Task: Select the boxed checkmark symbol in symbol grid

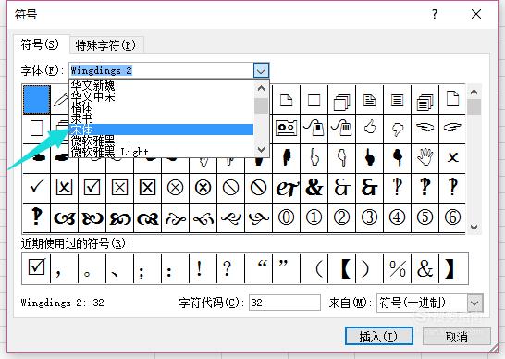Action: pos(92,188)
